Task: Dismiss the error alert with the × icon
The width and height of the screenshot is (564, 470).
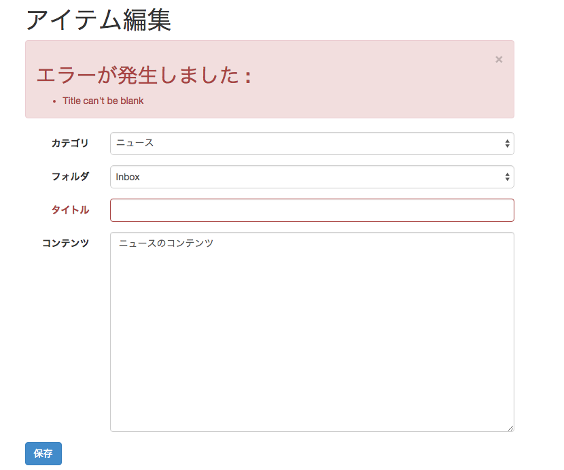Action: pos(499,59)
